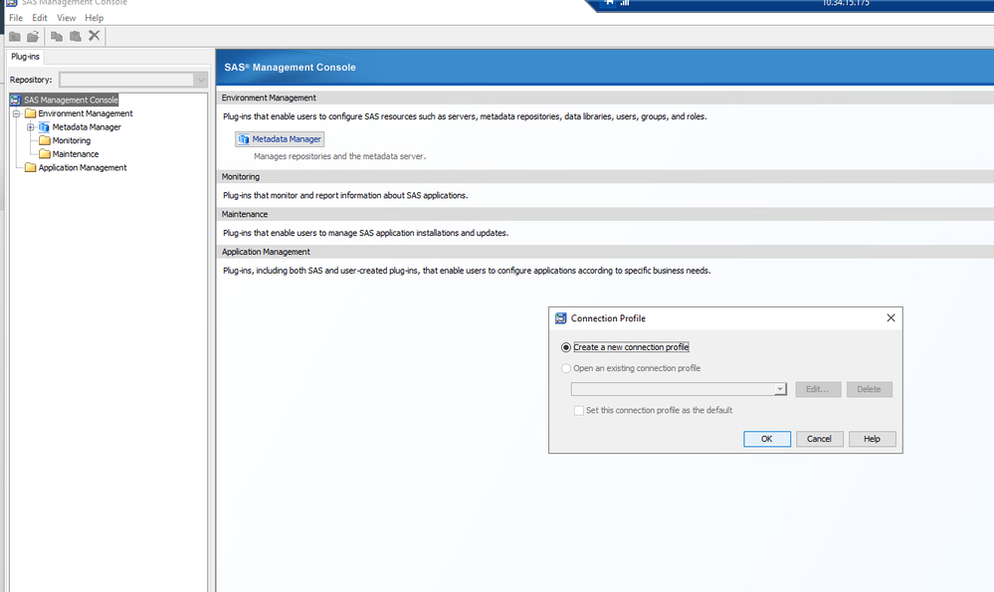Close the Connection Profile dialog
The width and height of the screenshot is (994, 592).
point(891,318)
